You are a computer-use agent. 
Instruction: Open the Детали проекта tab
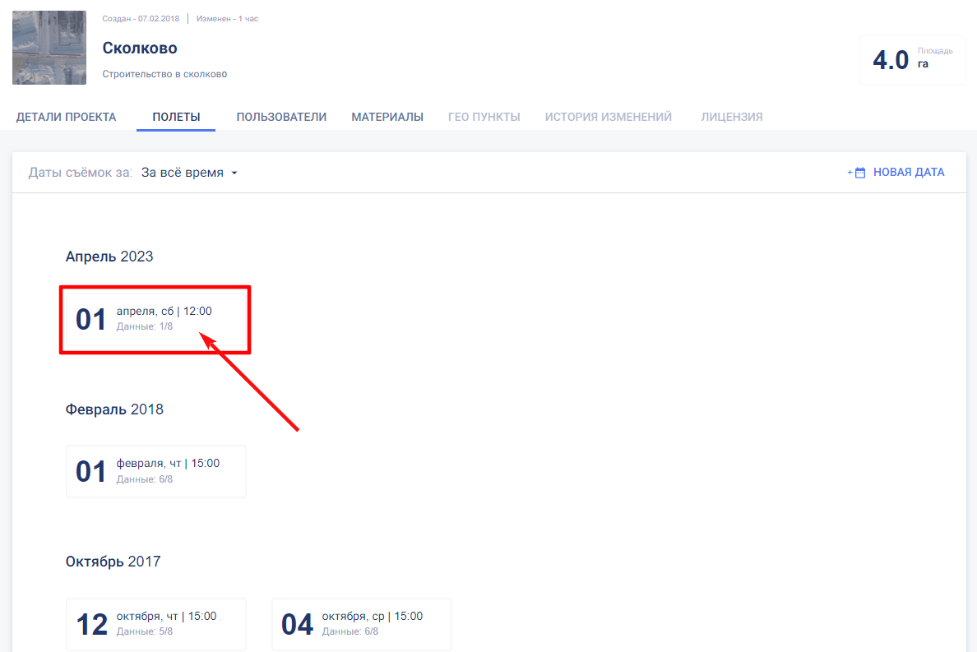click(66, 117)
